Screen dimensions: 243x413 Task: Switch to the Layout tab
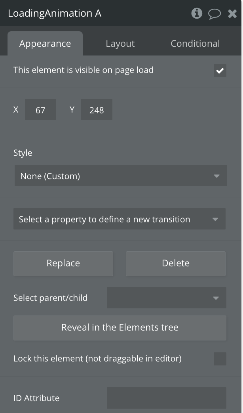[x=120, y=44]
